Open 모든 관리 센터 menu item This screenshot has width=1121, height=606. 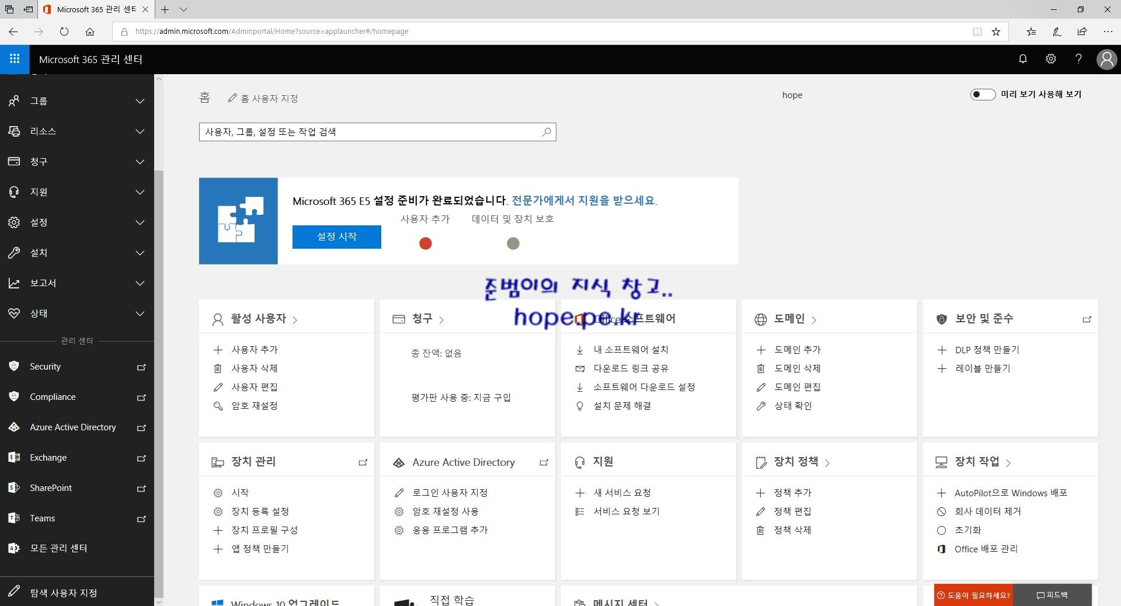point(77,548)
